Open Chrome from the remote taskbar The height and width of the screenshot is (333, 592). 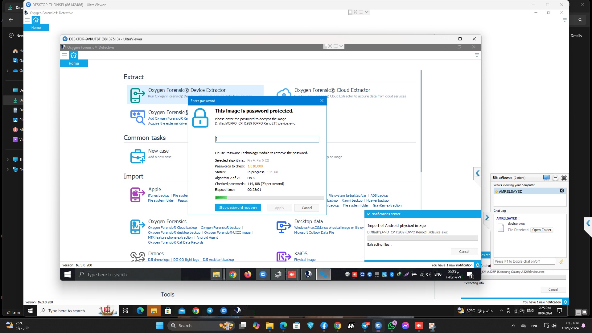click(x=233, y=274)
